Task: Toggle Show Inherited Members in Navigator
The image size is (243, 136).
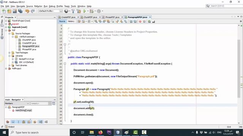Action: coord(8,122)
